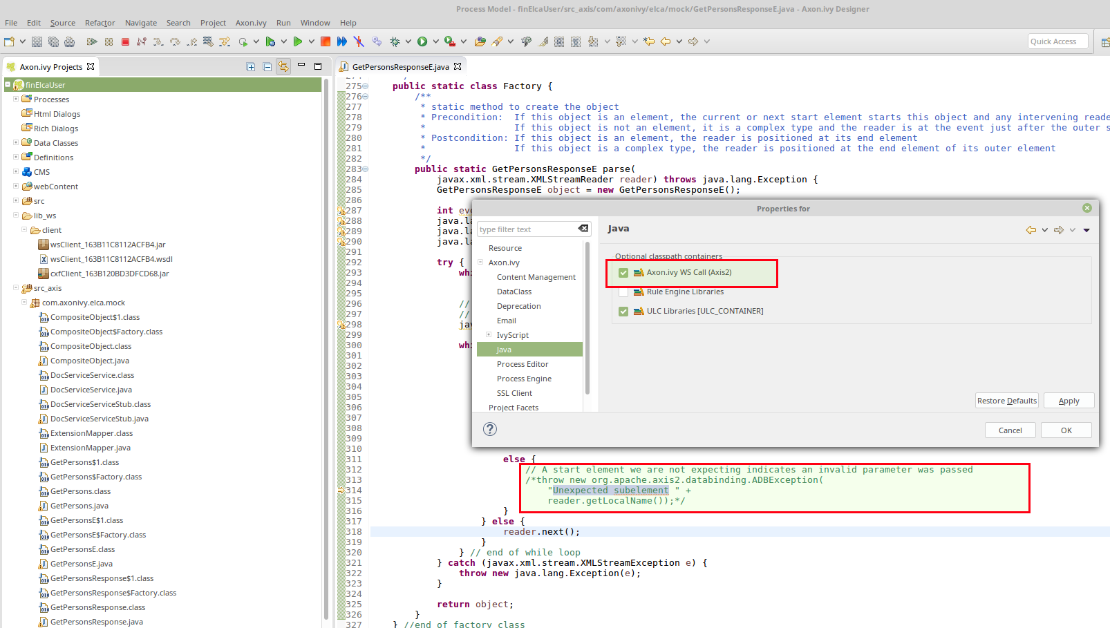Uncheck ULC Libraries [ULC_CONTAINER] checkbox
Viewport: 1110px width, 628px height.
point(623,312)
